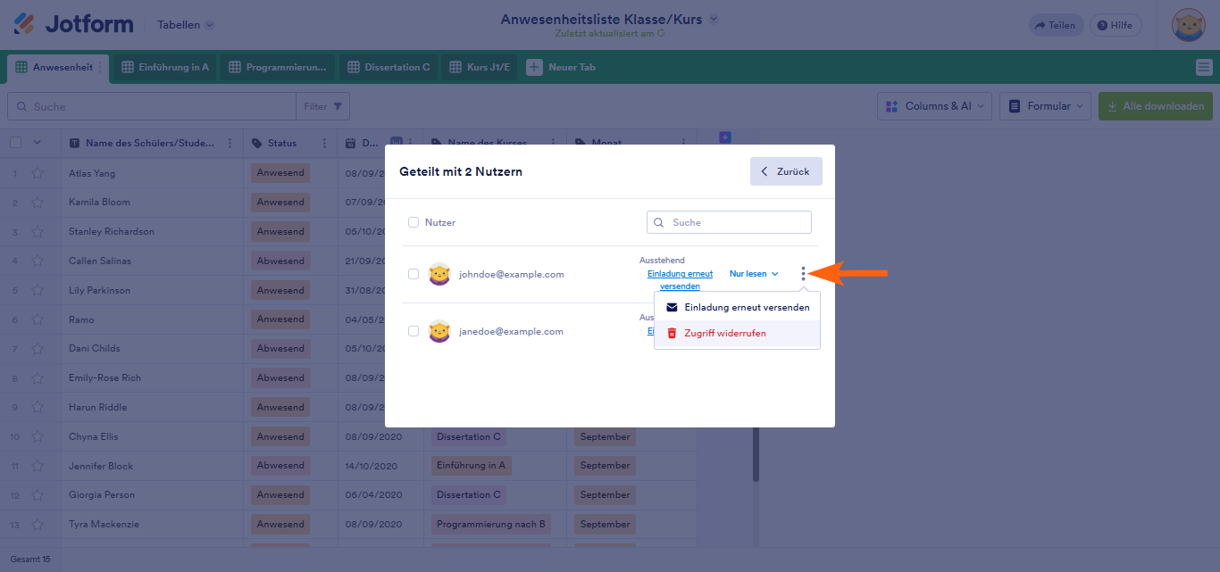This screenshot has width=1220, height=572.
Task: Check the johndoe@example.com user checkbox
Action: coord(414,274)
